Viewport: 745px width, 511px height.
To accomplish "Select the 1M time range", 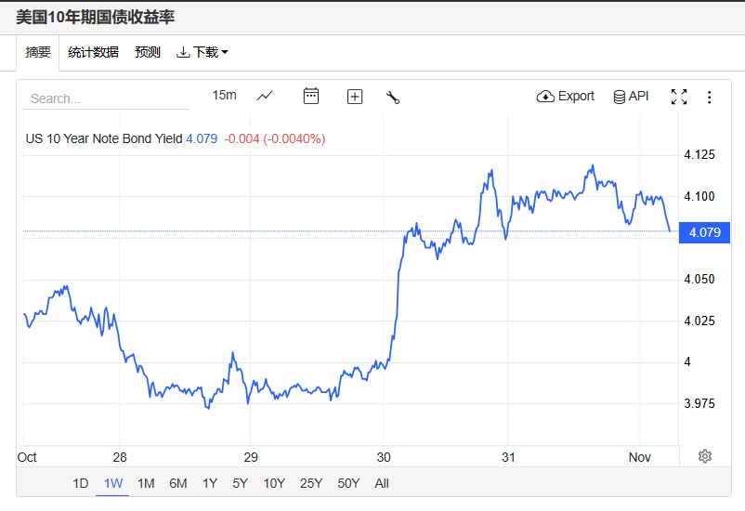I will tap(146, 483).
